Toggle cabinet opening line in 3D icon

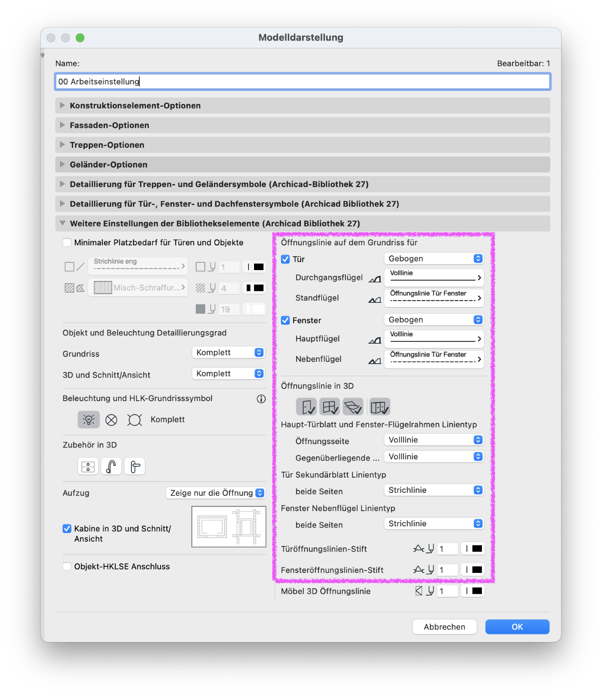tap(380, 407)
